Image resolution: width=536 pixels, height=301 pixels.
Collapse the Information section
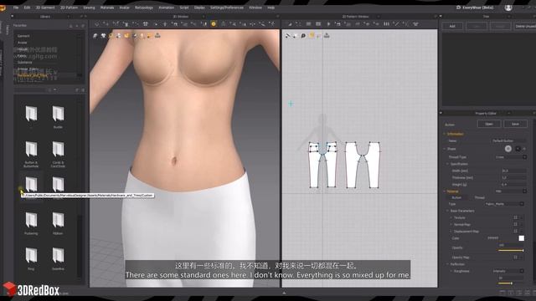click(445, 134)
